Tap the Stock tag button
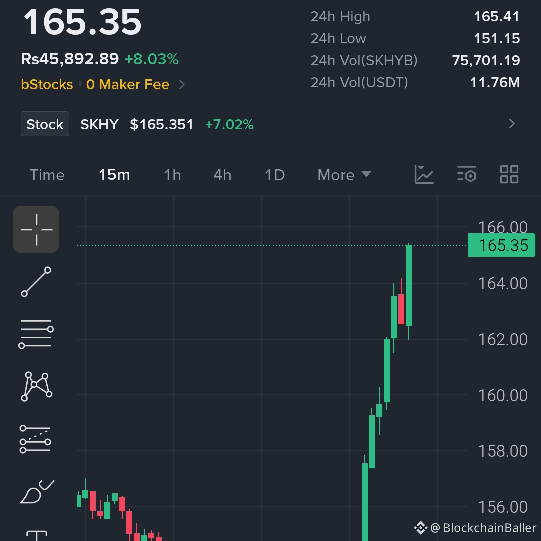 tap(45, 124)
